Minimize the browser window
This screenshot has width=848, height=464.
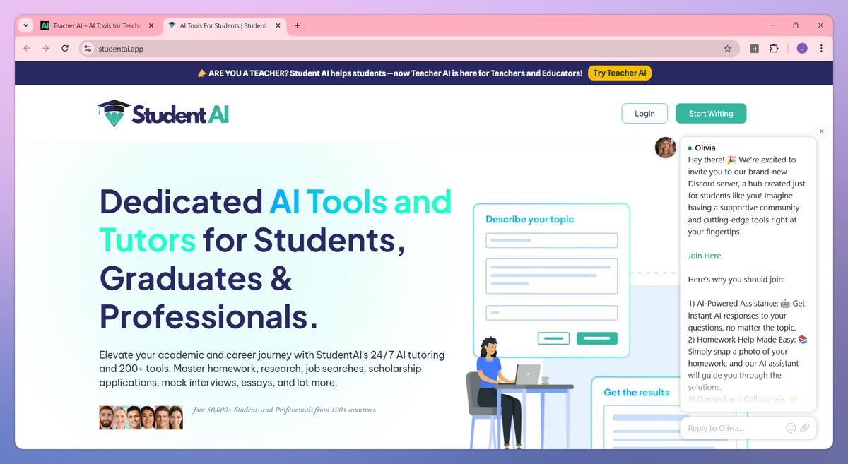(x=772, y=25)
